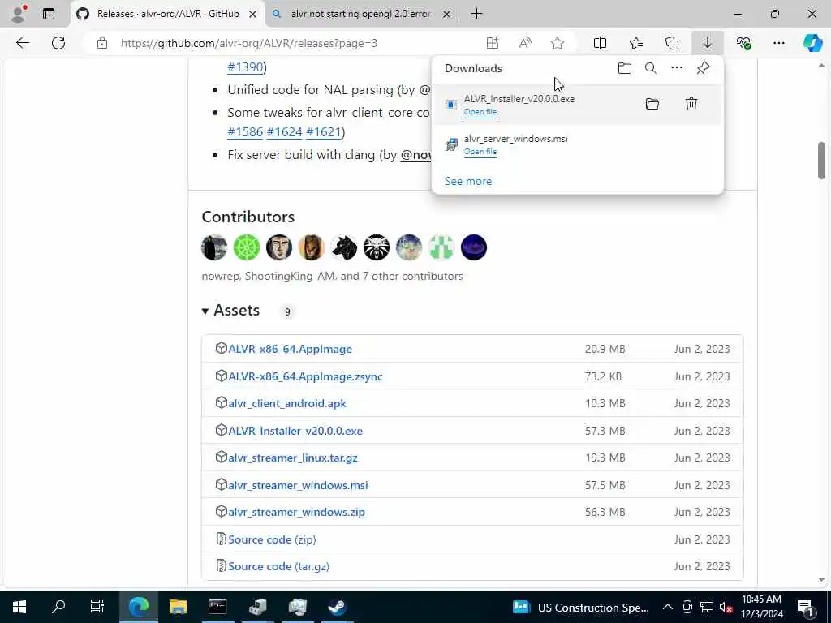Download Source code (zip)

pos(272,539)
